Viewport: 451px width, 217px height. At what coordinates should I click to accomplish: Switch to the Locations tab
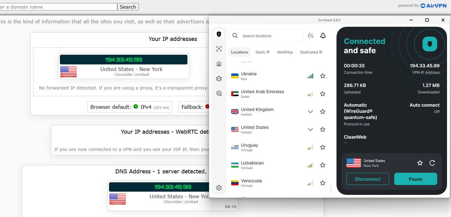coord(239,52)
